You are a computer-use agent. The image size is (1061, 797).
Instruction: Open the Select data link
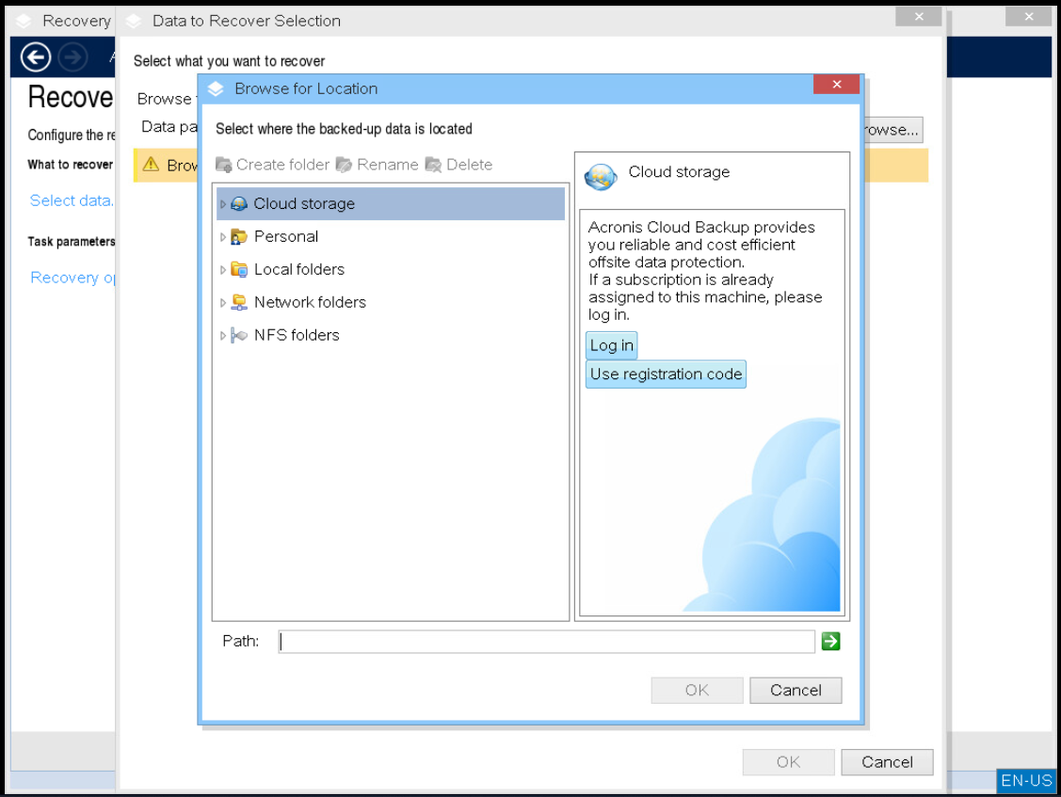[71, 200]
